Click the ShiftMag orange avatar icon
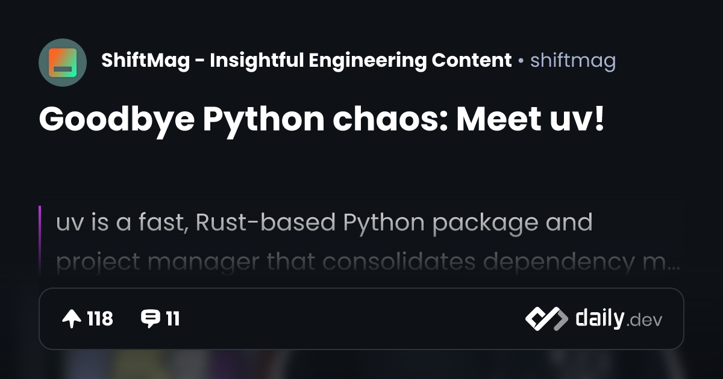 [x=63, y=63]
